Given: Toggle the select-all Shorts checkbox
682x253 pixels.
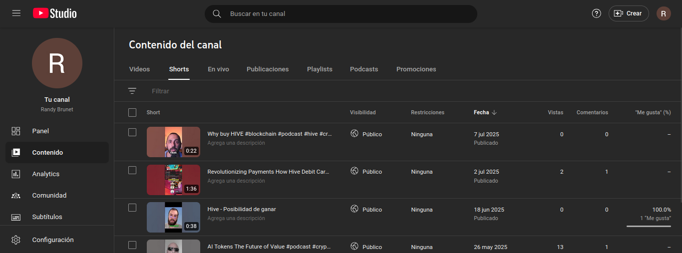Looking at the screenshot, I should click(x=132, y=112).
